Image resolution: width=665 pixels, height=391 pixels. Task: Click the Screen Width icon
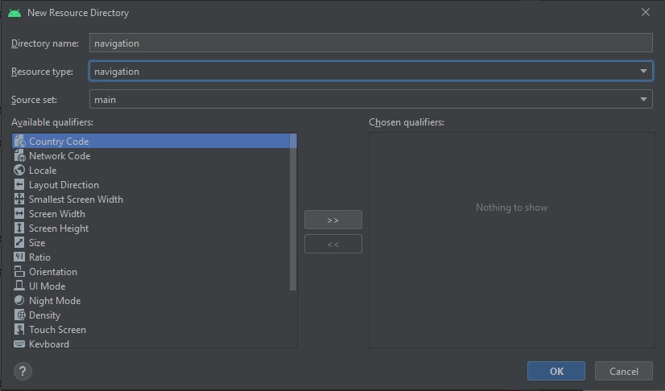pos(19,213)
